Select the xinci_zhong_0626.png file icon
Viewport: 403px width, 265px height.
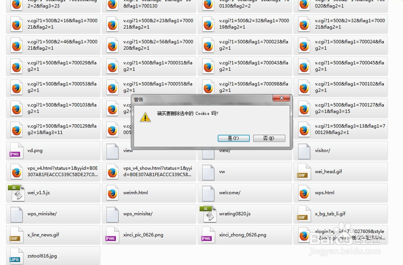click(208, 235)
